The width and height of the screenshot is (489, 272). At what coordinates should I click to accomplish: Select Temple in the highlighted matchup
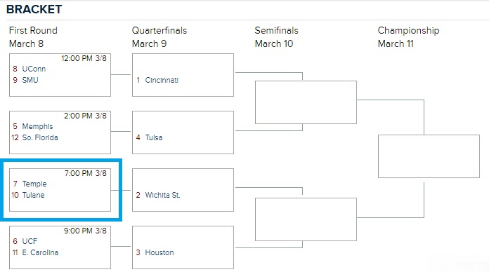tap(34, 184)
